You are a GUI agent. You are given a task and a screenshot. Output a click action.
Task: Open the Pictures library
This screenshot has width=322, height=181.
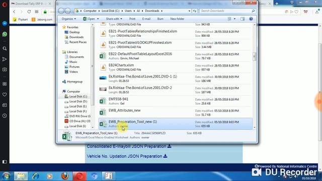click(x=74, y=67)
